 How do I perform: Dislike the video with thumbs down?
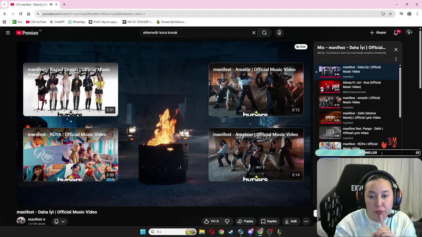pos(227,221)
